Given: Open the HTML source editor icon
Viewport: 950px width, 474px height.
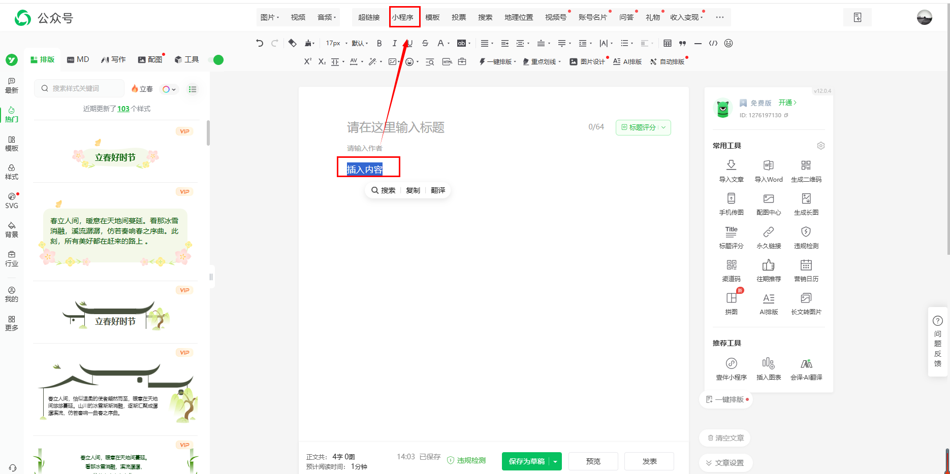Looking at the screenshot, I should tap(447, 62).
